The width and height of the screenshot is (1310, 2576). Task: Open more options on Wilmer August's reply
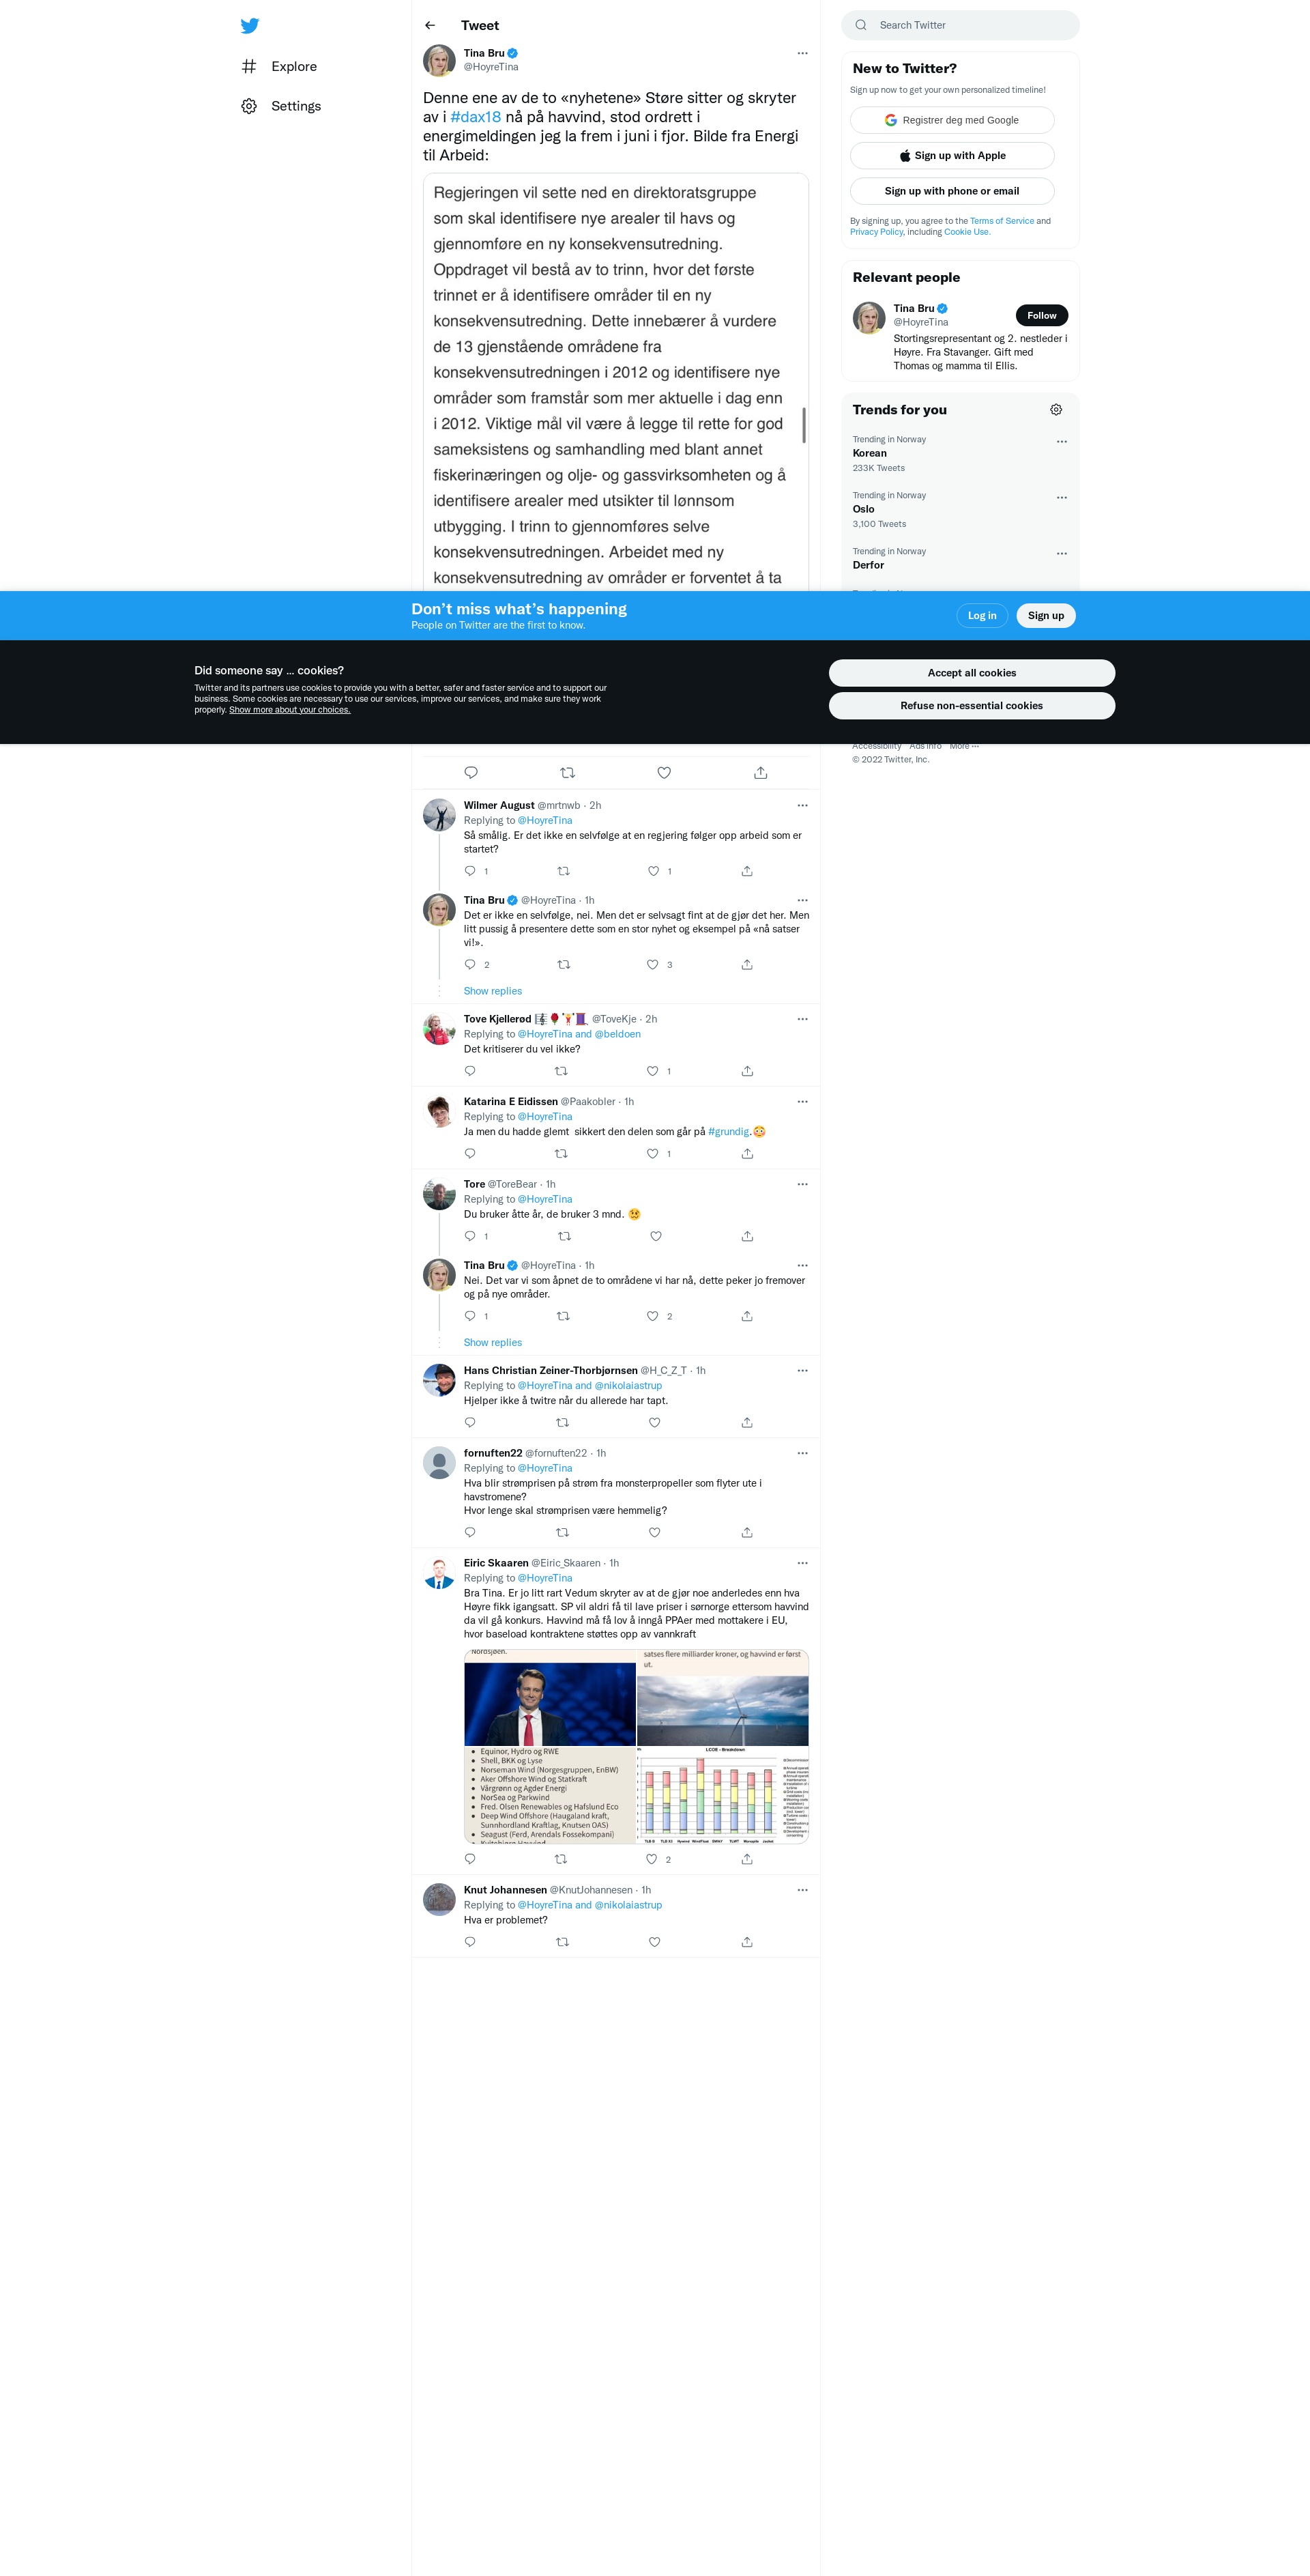click(x=802, y=805)
